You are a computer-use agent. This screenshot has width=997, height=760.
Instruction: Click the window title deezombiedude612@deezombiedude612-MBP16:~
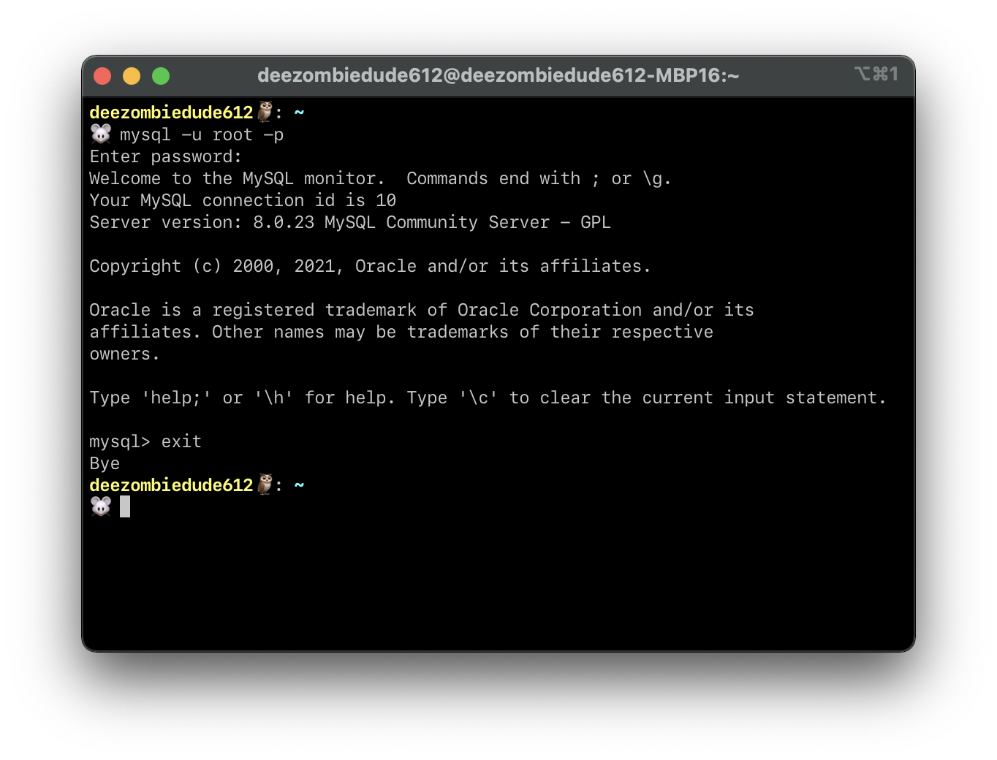tap(498, 75)
